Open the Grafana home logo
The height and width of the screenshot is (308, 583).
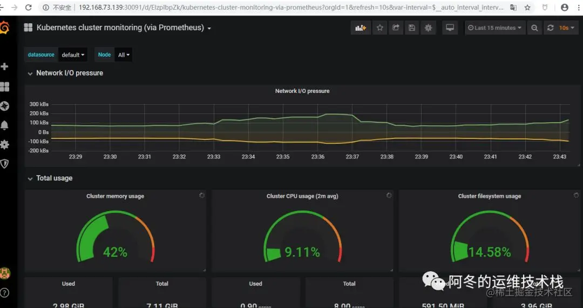[4, 28]
